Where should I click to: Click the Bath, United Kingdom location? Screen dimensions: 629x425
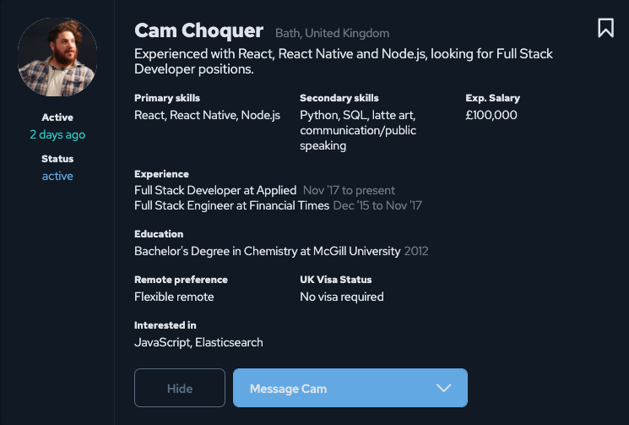pyautogui.click(x=332, y=33)
